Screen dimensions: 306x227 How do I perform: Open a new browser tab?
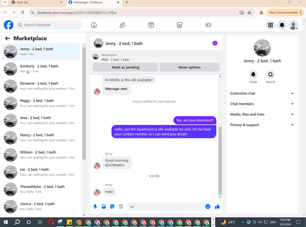(x=127, y=2)
